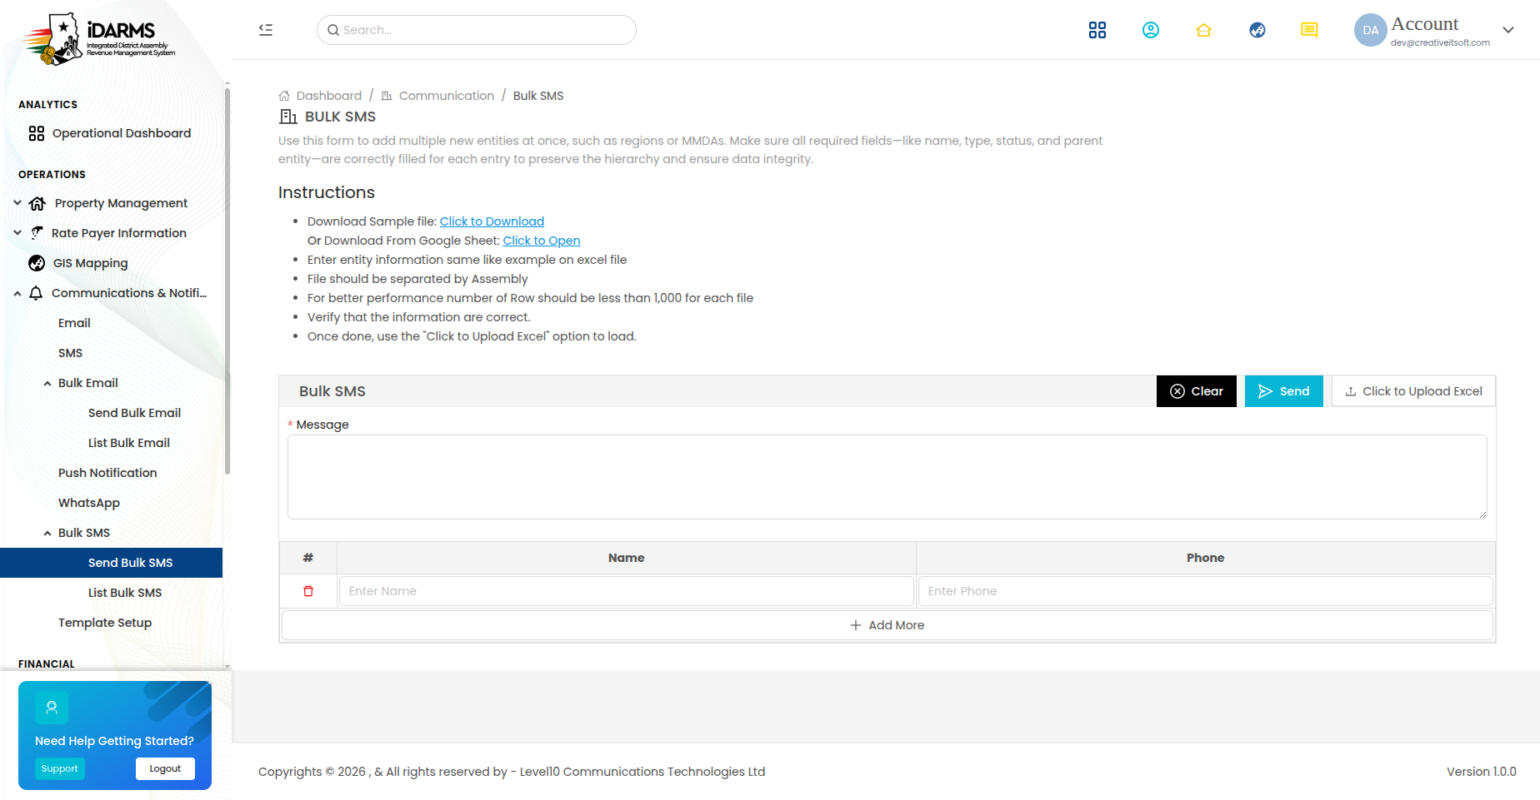Click the Logout button
This screenshot has width=1540, height=800.
(165, 768)
